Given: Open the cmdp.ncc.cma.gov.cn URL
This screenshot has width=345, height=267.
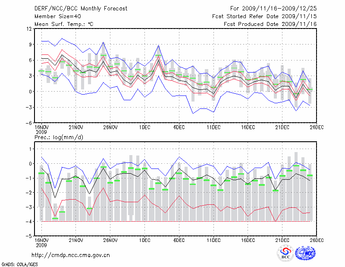Looking at the screenshot, I should pos(71,255).
